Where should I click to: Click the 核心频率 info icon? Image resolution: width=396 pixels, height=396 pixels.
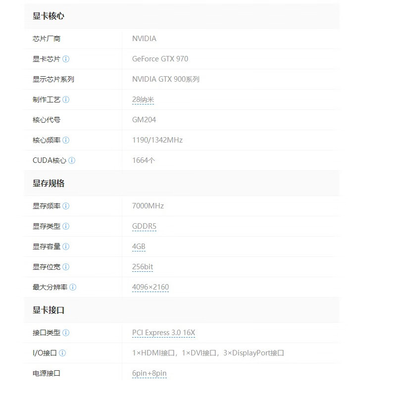coord(66,140)
